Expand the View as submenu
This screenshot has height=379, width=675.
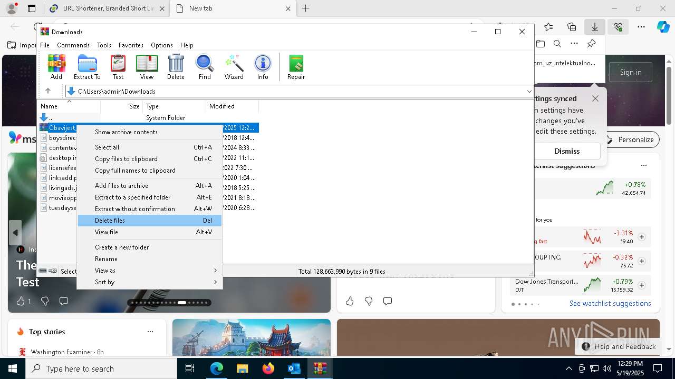(x=150, y=271)
